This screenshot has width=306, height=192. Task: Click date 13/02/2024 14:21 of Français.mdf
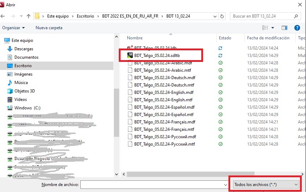click(x=263, y=122)
